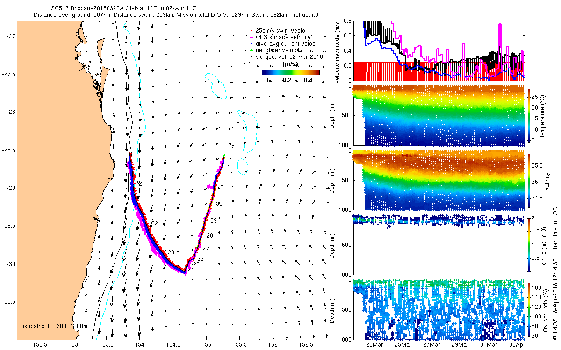Click the day '30' marker label on the glider track
Viewport: 561px width, 350px height.
(219, 204)
